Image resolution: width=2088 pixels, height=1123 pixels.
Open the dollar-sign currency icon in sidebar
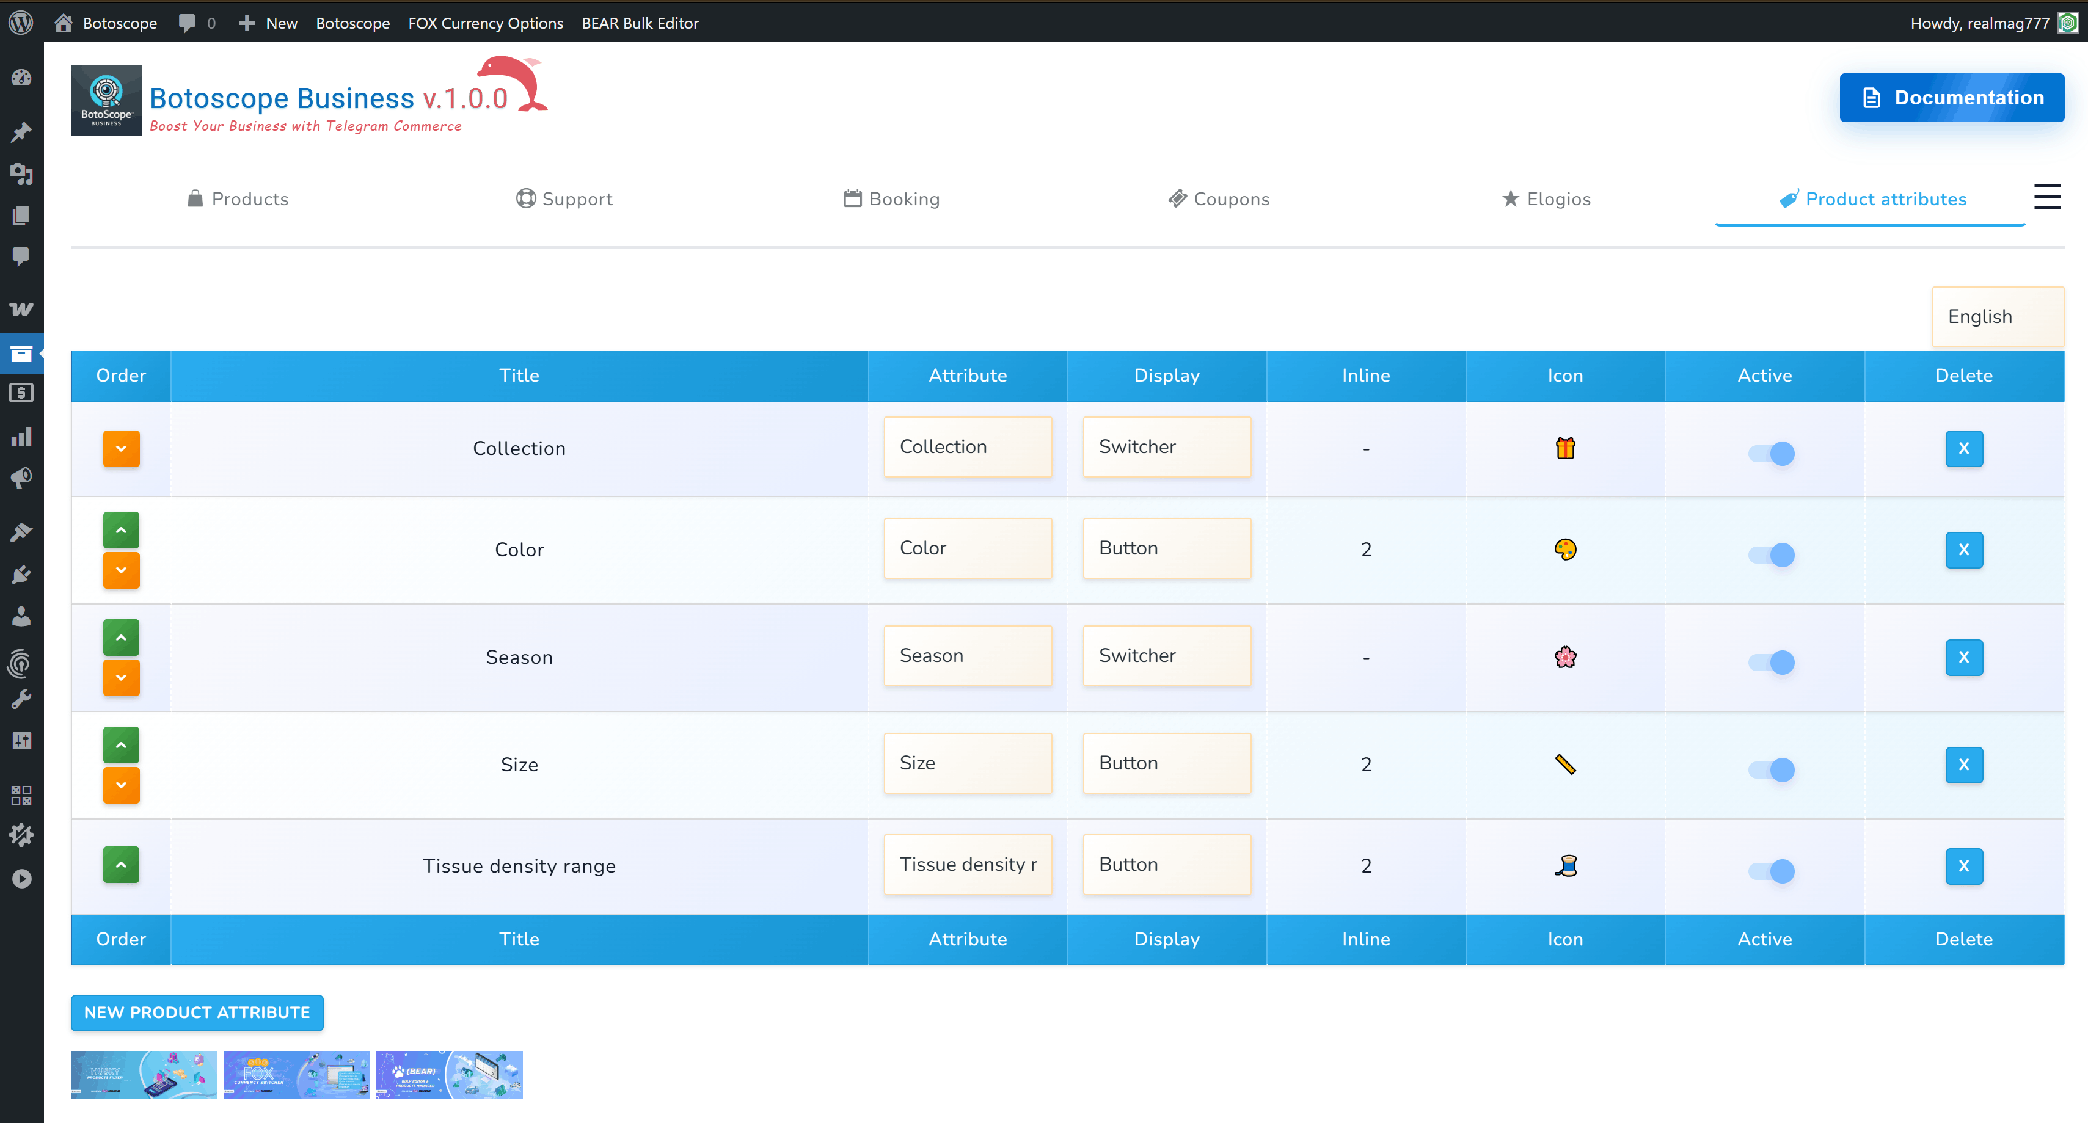pyautogui.click(x=22, y=393)
